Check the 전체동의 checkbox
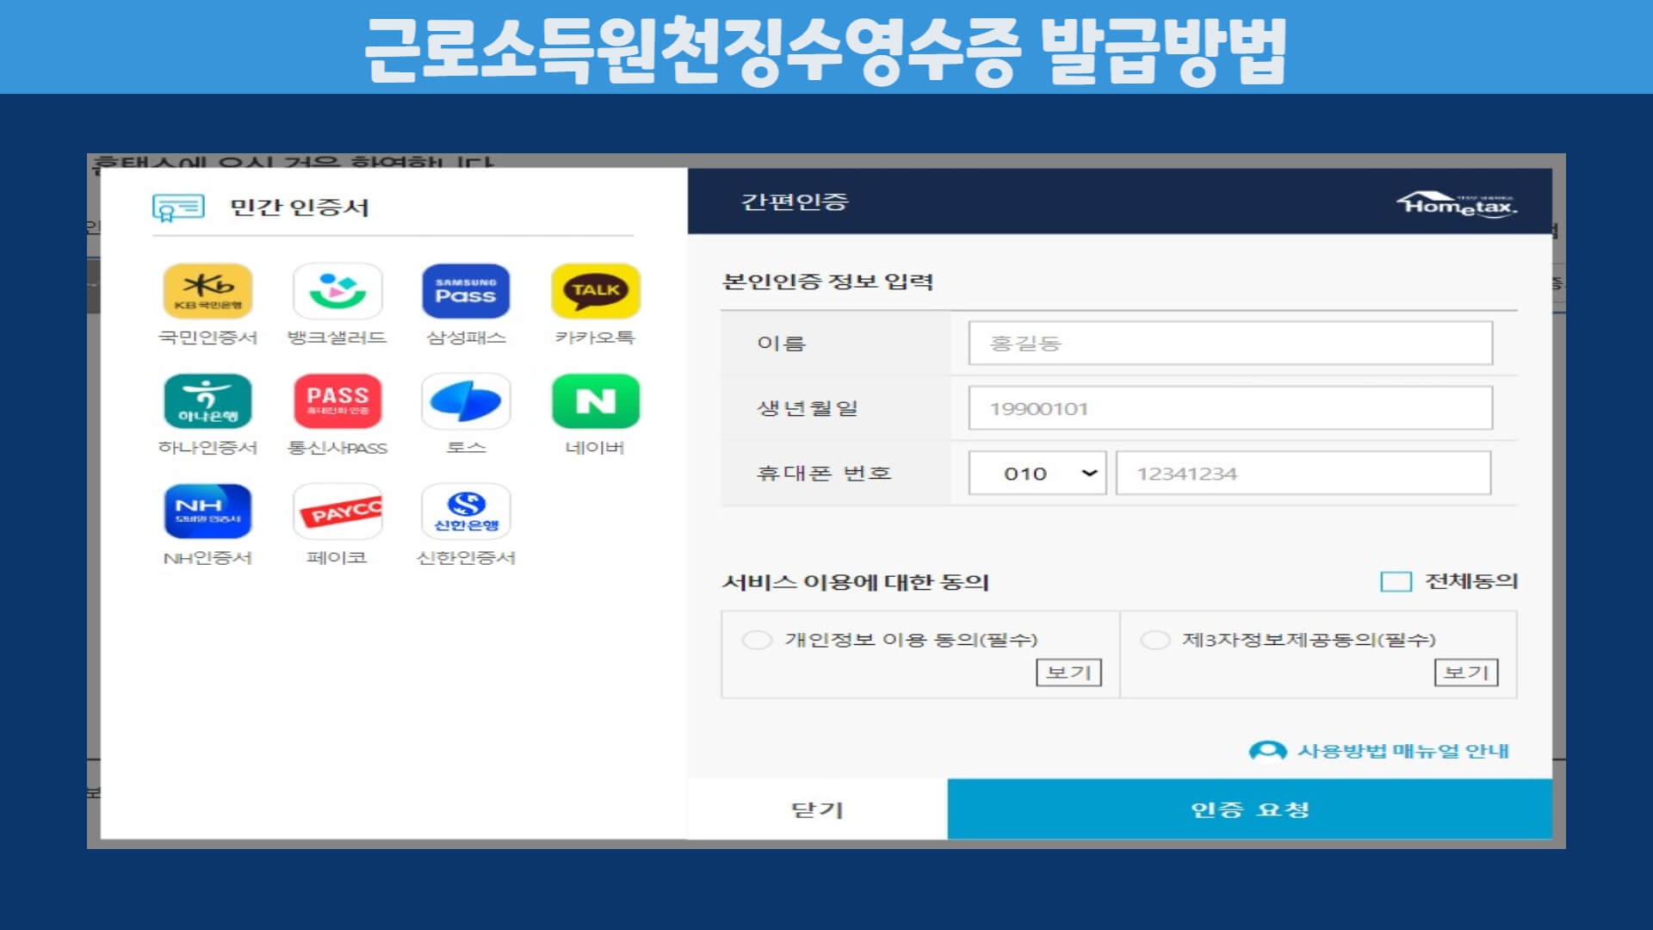This screenshot has height=930, width=1653. [1396, 582]
